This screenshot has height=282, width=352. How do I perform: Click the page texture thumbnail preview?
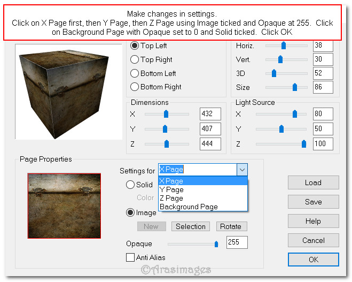coord(64,206)
